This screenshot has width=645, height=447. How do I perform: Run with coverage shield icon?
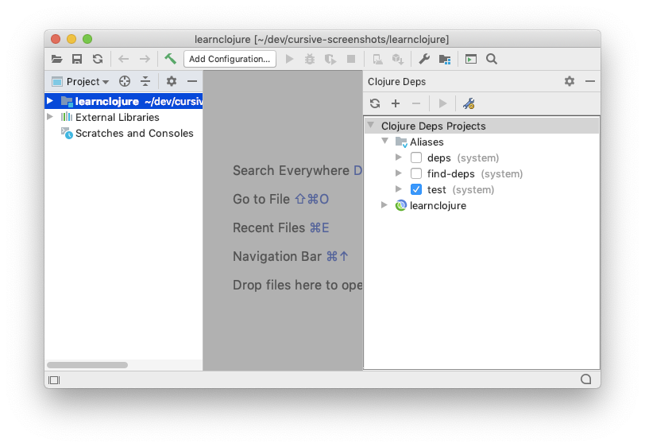coord(330,59)
